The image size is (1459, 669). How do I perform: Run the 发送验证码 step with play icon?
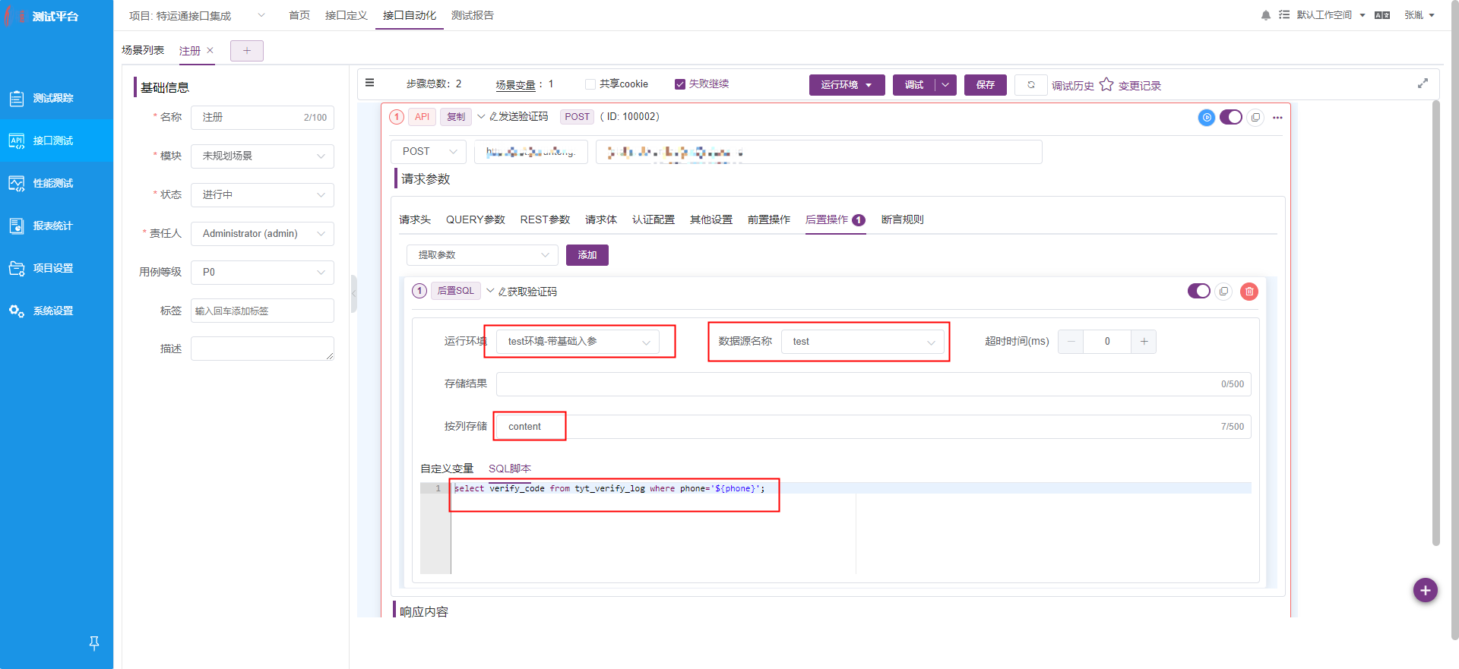(x=1206, y=117)
